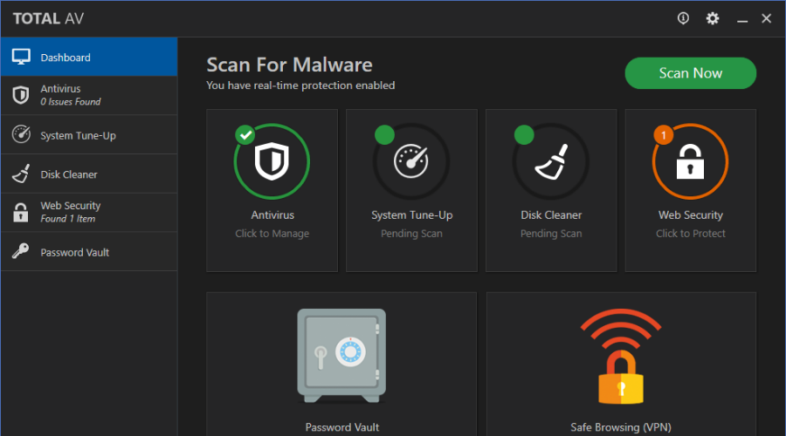Open Web Security sidebar entry
This screenshot has width=786, height=436.
[x=89, y=212]
